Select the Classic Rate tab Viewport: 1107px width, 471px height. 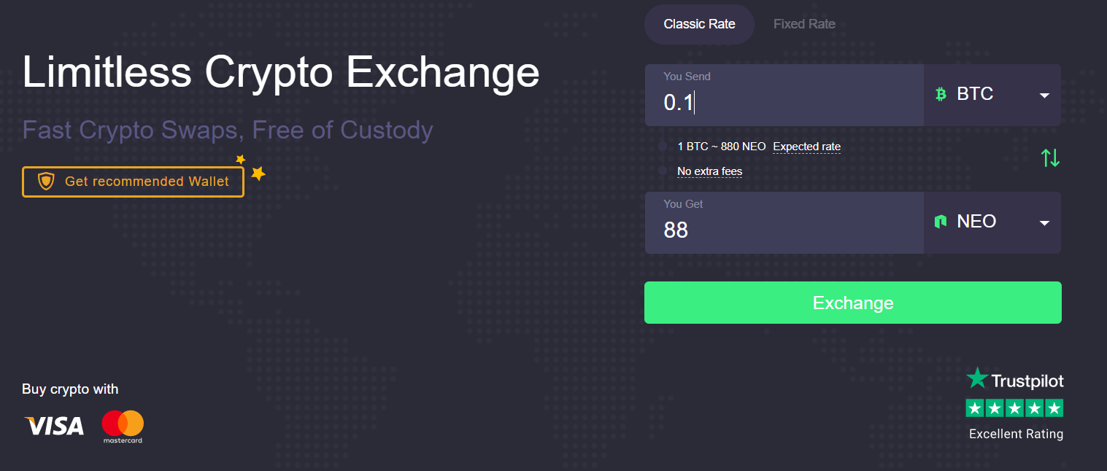click(699, 24)
